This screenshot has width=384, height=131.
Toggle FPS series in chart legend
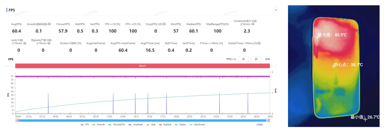pos(85,124)
